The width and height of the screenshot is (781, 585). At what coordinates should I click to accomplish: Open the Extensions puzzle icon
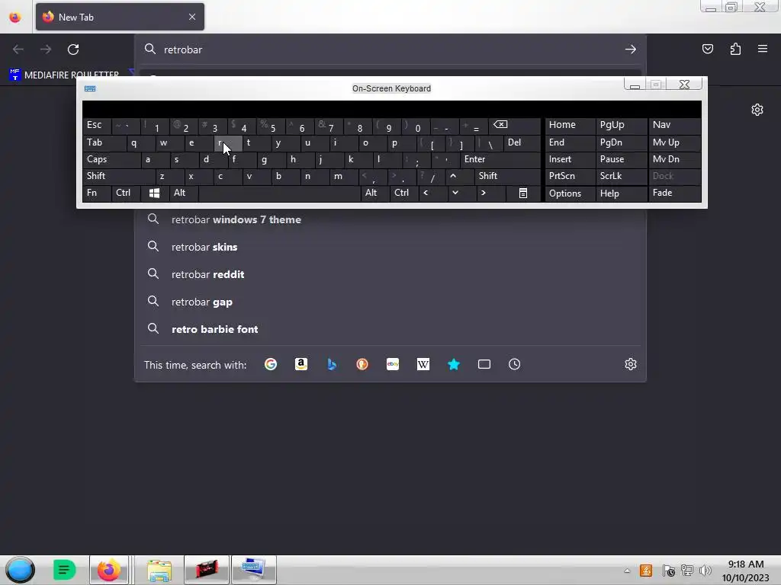coord(736,49)
